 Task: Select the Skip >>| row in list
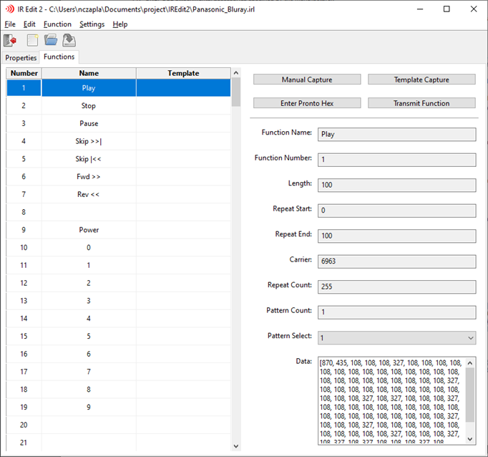(89, 141)
